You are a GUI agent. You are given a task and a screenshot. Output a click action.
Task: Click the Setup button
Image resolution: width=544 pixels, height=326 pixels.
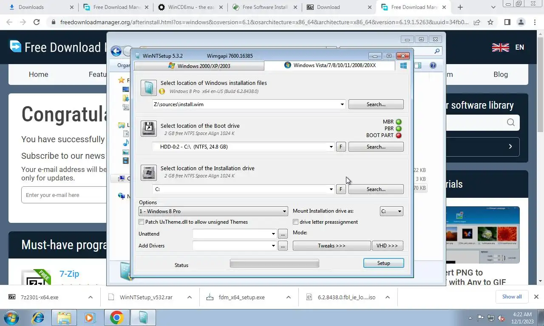coord(383,263)
